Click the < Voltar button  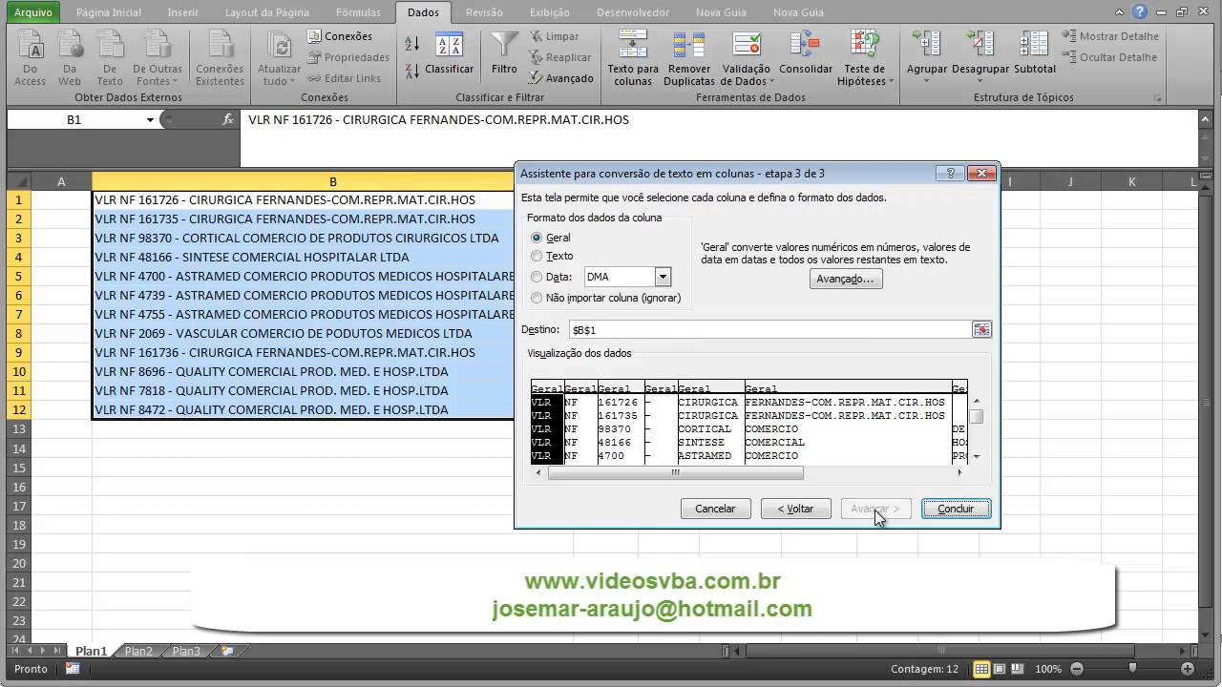click(795, 509)
